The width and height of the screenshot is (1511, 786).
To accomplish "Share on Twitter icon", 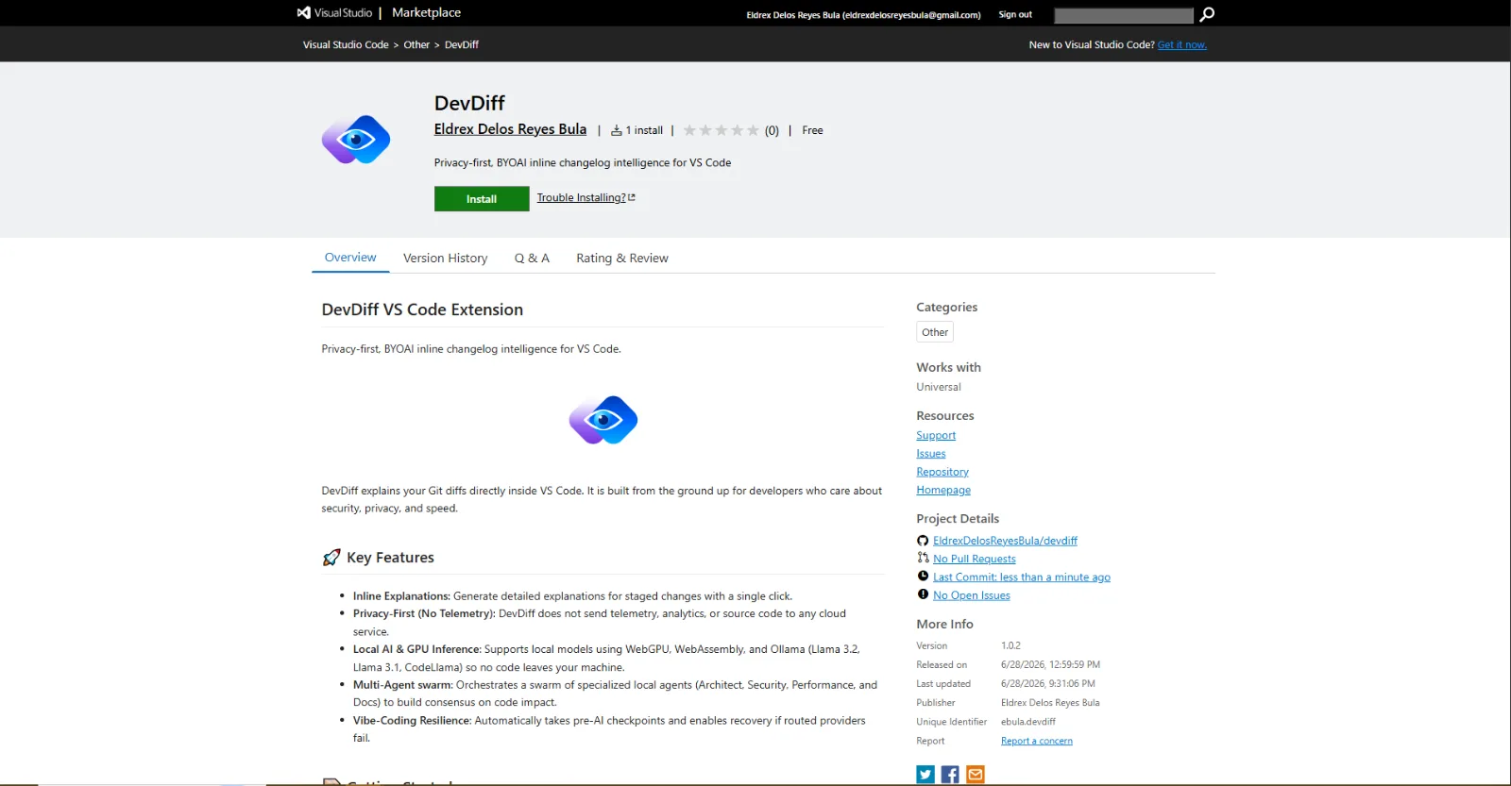I will [925, 775].
